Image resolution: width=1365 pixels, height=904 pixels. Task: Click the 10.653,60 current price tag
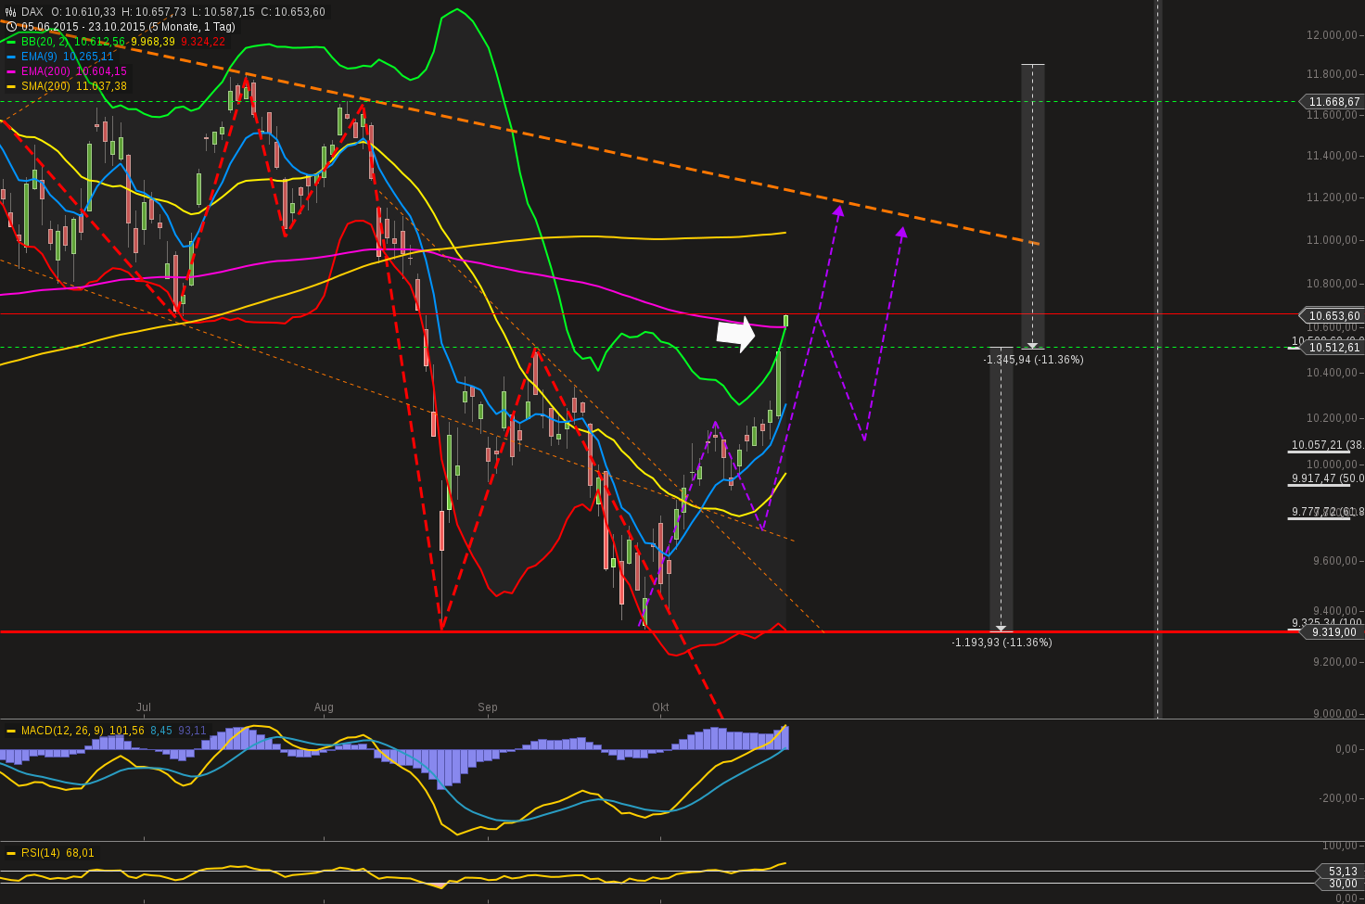pyautogui.click(x=1333, y=316)
